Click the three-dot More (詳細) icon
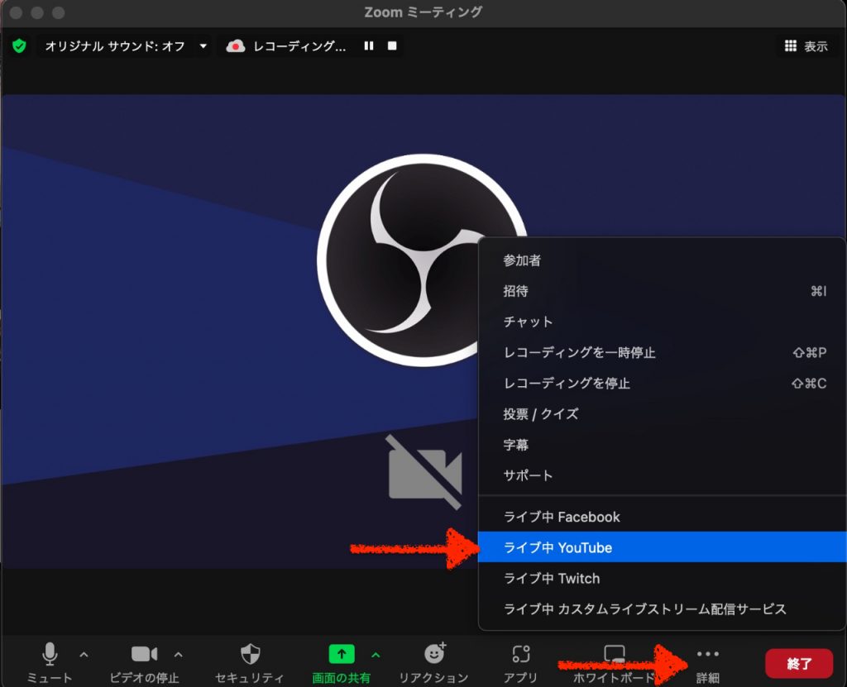Image resolution: width=847 pixels, height=687 pixels. 707,654
